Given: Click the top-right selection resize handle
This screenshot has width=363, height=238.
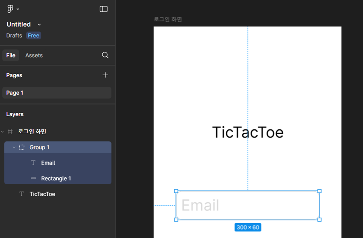Looking at the screenshot, I should (x=319, y=191).
